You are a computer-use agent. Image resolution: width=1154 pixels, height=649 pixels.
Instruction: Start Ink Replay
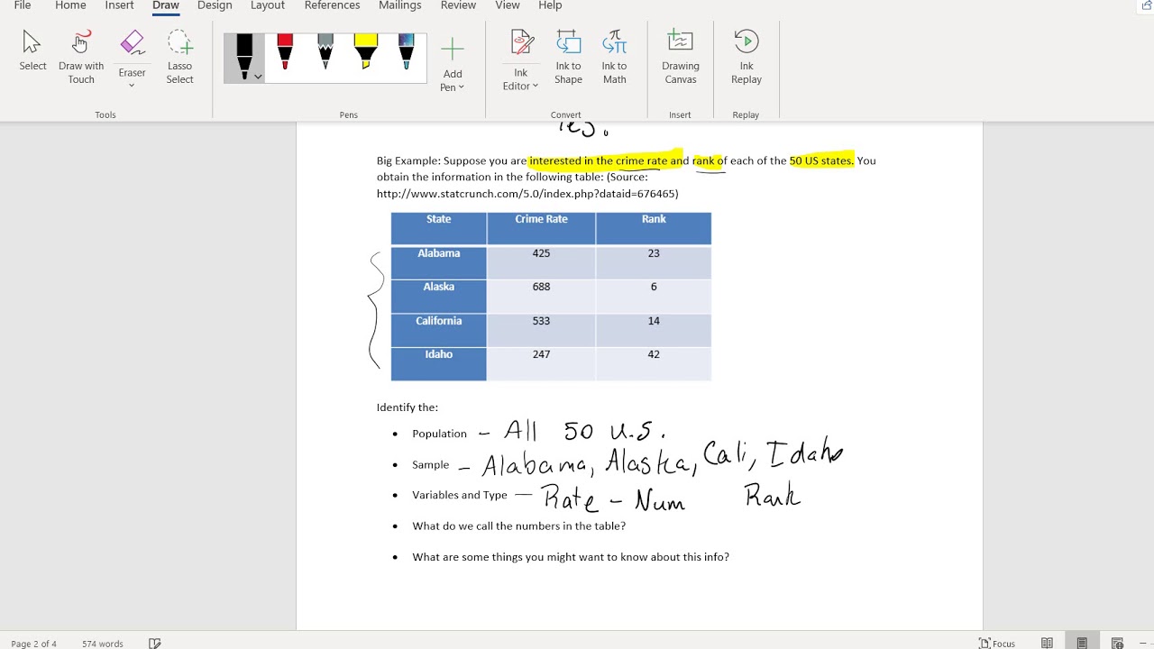coord(746,58)
